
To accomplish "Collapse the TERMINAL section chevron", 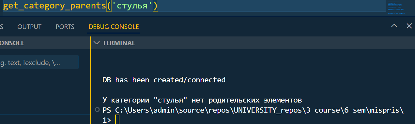I will click(96, 43).
